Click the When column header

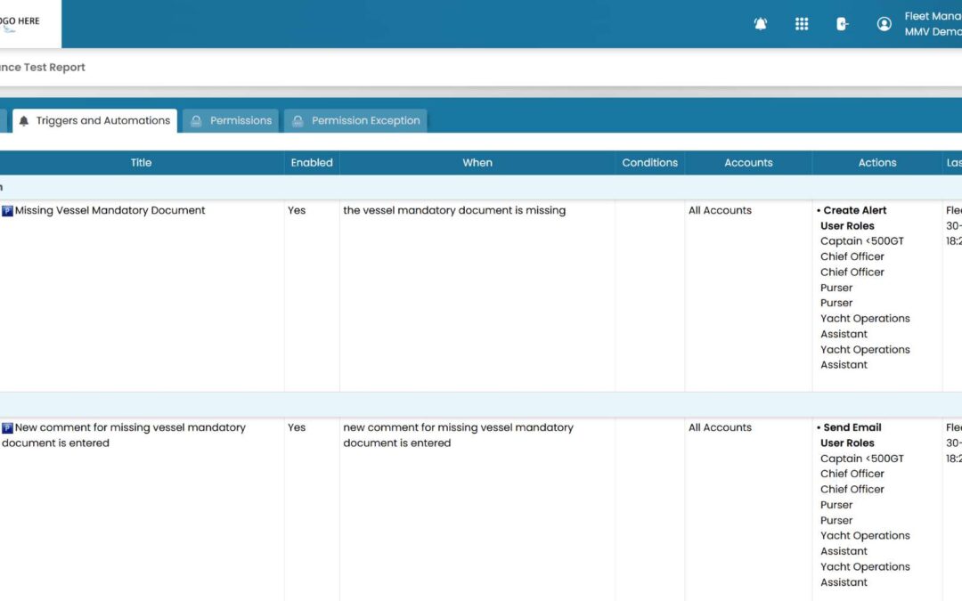[477, 163]
